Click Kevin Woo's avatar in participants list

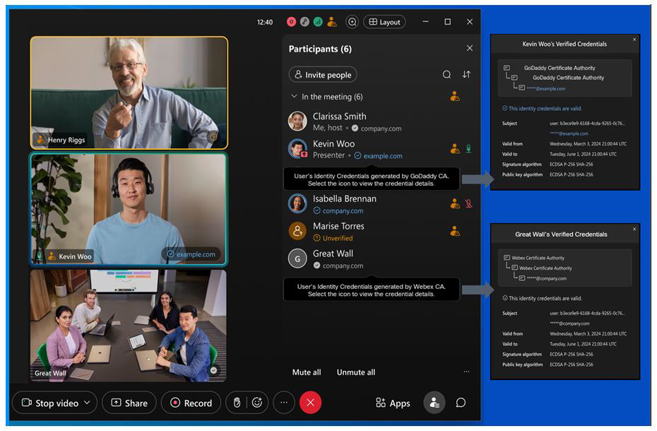point(297,148)
